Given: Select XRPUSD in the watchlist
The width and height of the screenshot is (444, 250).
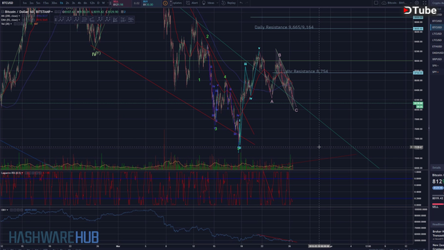Looking at the screenshot, I should point(437,59).
